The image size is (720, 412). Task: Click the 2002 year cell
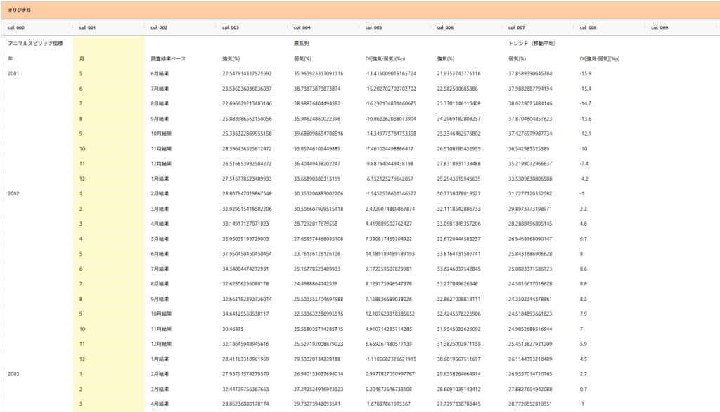pyautogui.click(x=14, y=193)
